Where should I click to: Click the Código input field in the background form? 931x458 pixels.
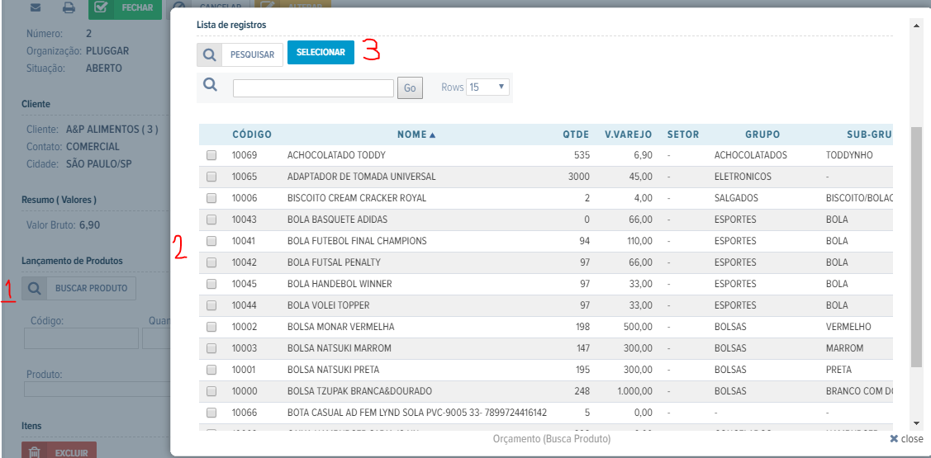pos(81,338)
